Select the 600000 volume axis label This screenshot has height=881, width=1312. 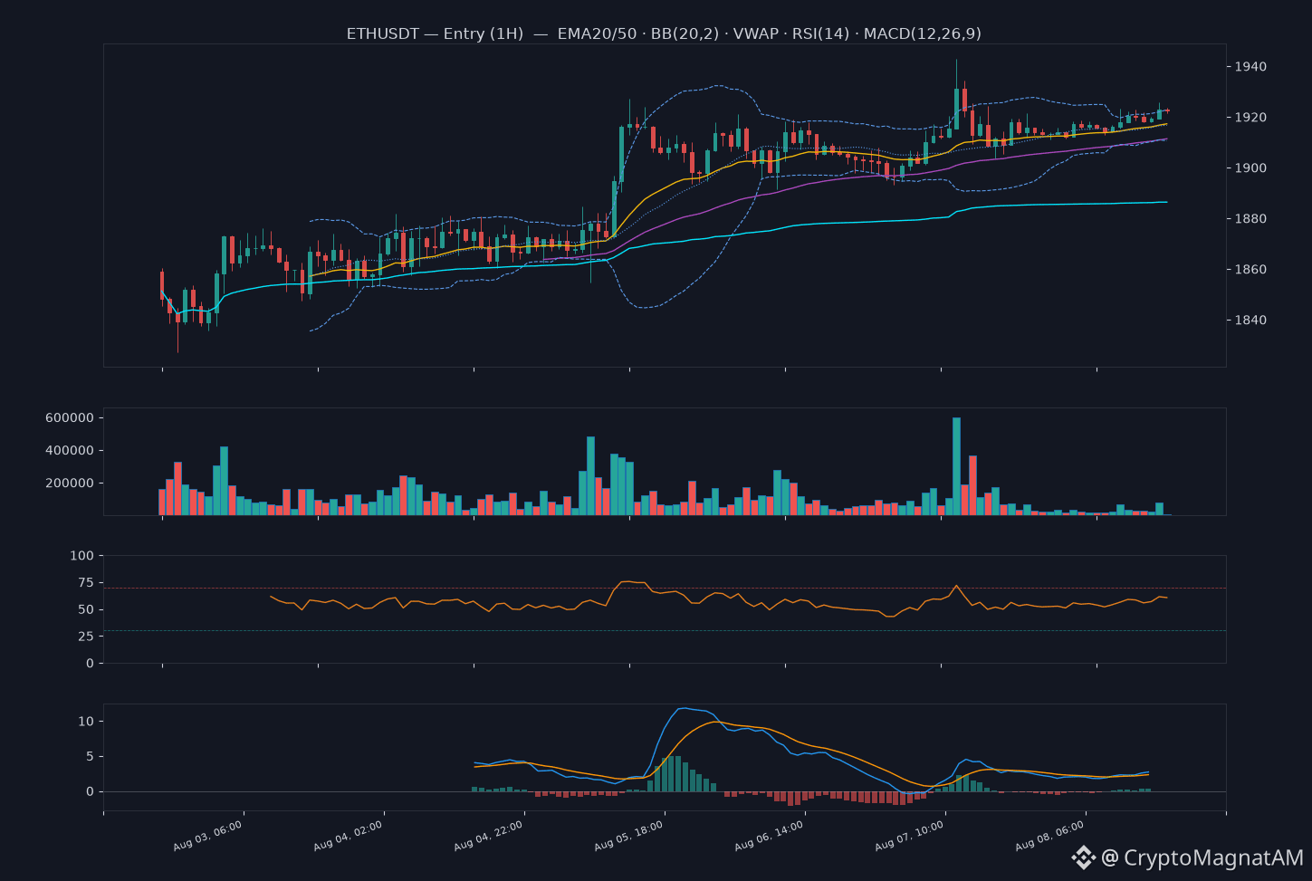coord(70,418)
